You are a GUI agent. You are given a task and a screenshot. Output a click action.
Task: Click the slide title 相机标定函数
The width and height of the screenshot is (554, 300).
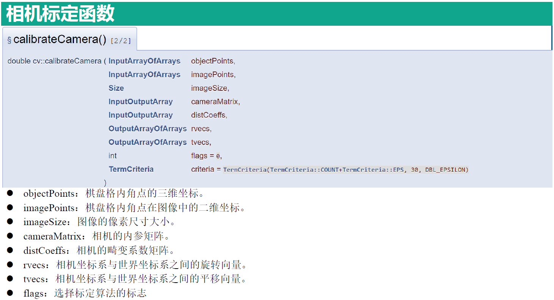(x=60, y=14)
